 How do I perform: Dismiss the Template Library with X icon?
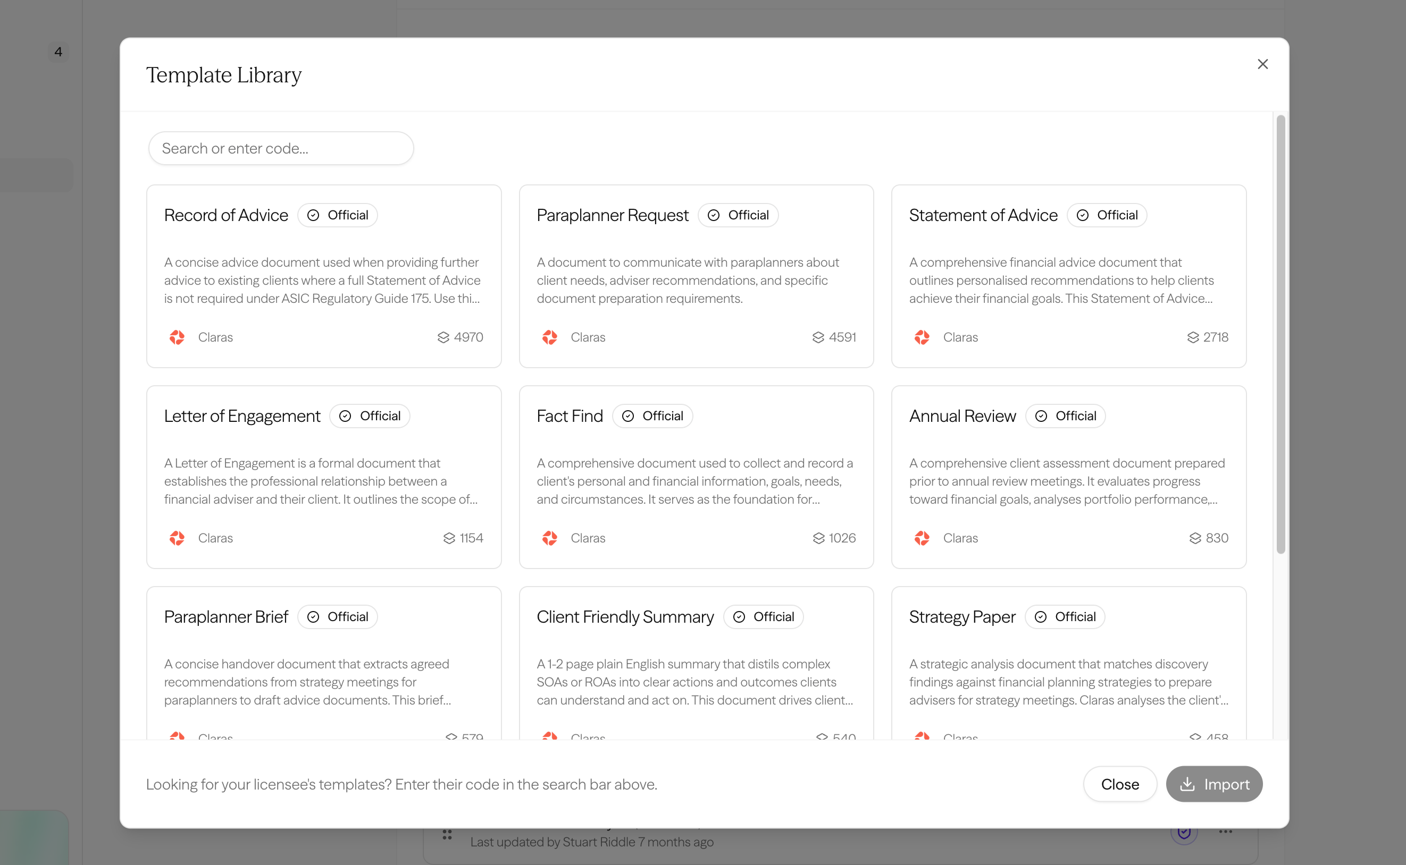point(1262,64)
